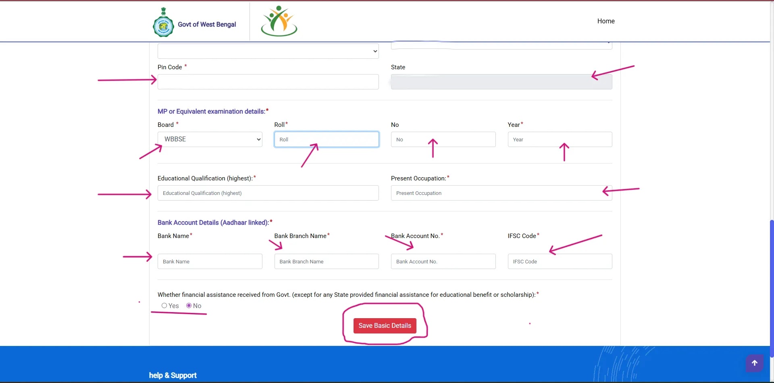Open the dropdown above the Pin Code field
The width and height of the screenshot is (774, 383).
coord(268,51)
